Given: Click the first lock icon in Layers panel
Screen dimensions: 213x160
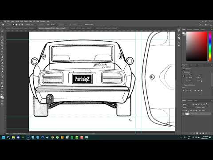Looking at the screenshot, I should [186, 111].
